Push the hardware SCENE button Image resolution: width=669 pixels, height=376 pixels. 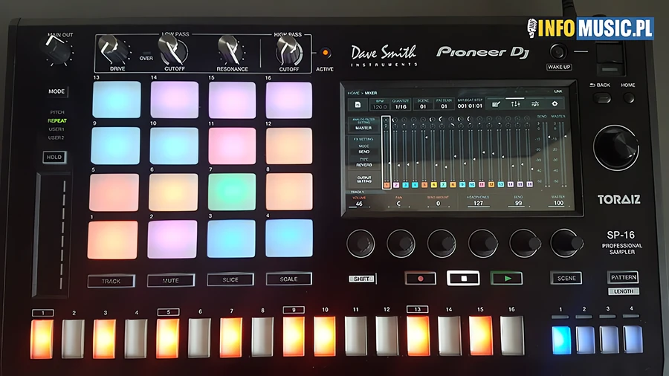(x=566, y=278)
